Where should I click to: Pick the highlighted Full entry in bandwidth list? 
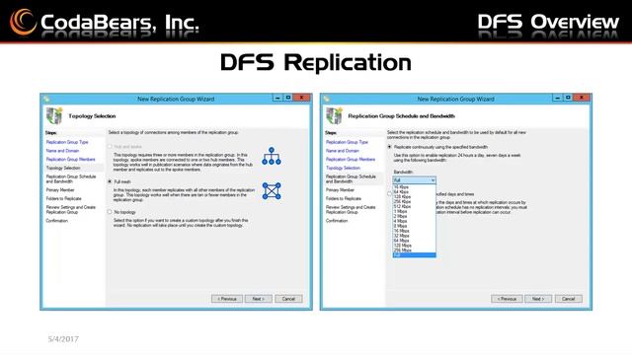click(x=414, y=254)
